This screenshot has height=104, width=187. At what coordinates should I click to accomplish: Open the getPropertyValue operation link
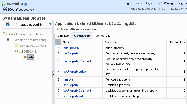[75, 72]
